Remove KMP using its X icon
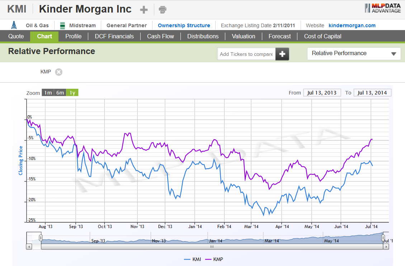 click(58, 72)
